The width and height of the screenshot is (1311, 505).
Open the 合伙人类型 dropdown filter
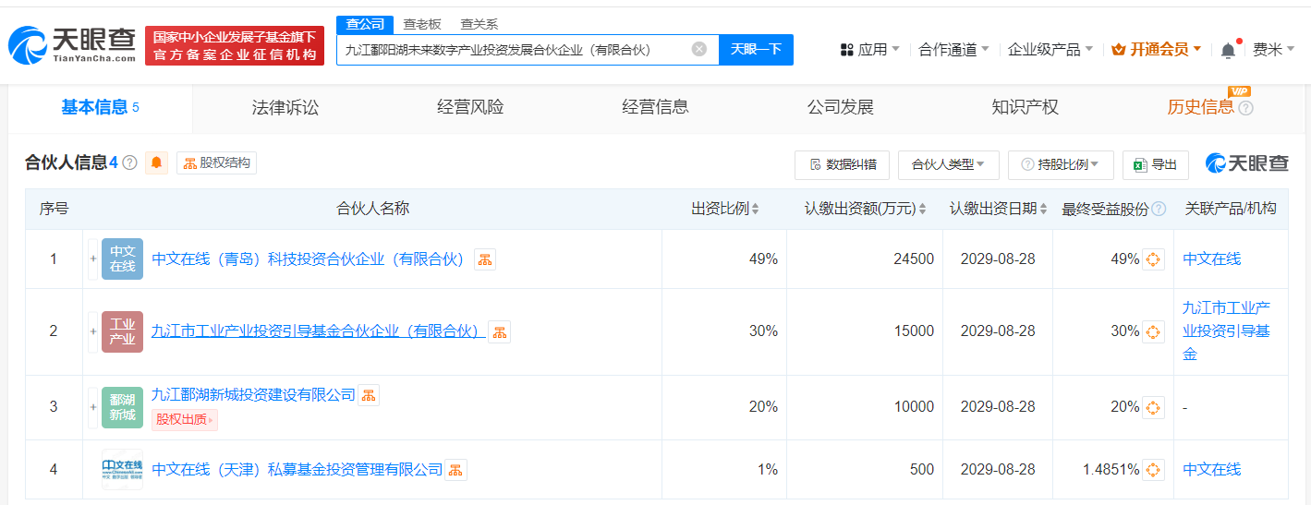948,164
